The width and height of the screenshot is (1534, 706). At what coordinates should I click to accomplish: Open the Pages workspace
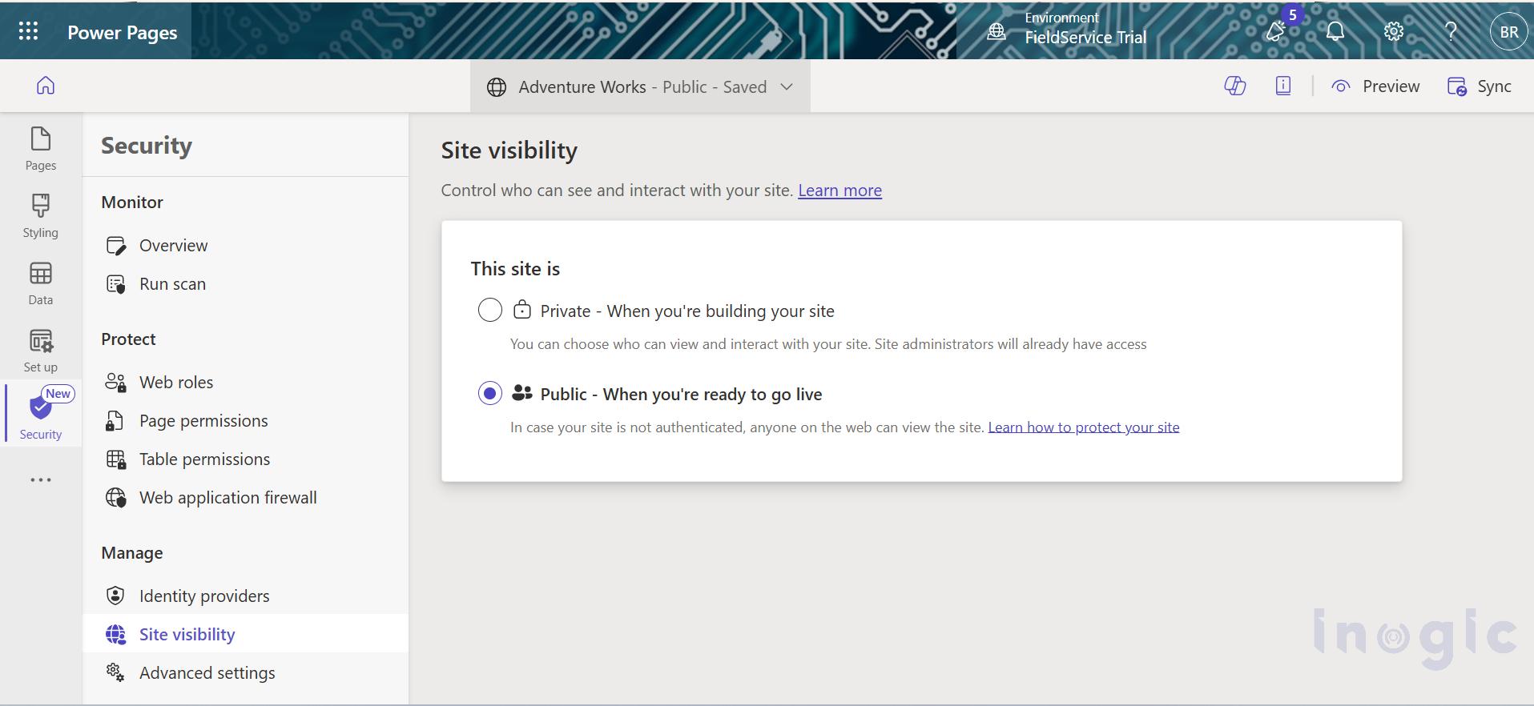pos(41,149)
